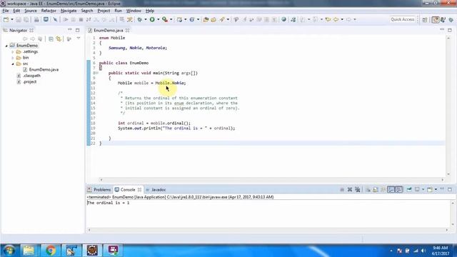Switch to the Console tab
The width and height of the screenshot is (457, 257).
128,190
